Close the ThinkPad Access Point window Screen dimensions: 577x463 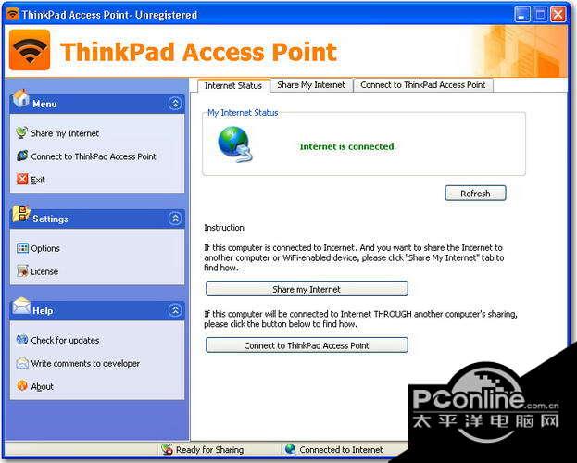click(558, 15)
